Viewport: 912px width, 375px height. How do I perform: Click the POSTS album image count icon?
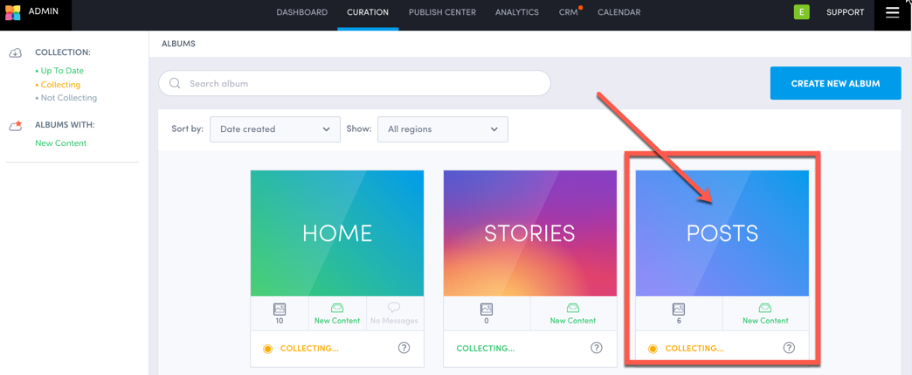[679, 309]
